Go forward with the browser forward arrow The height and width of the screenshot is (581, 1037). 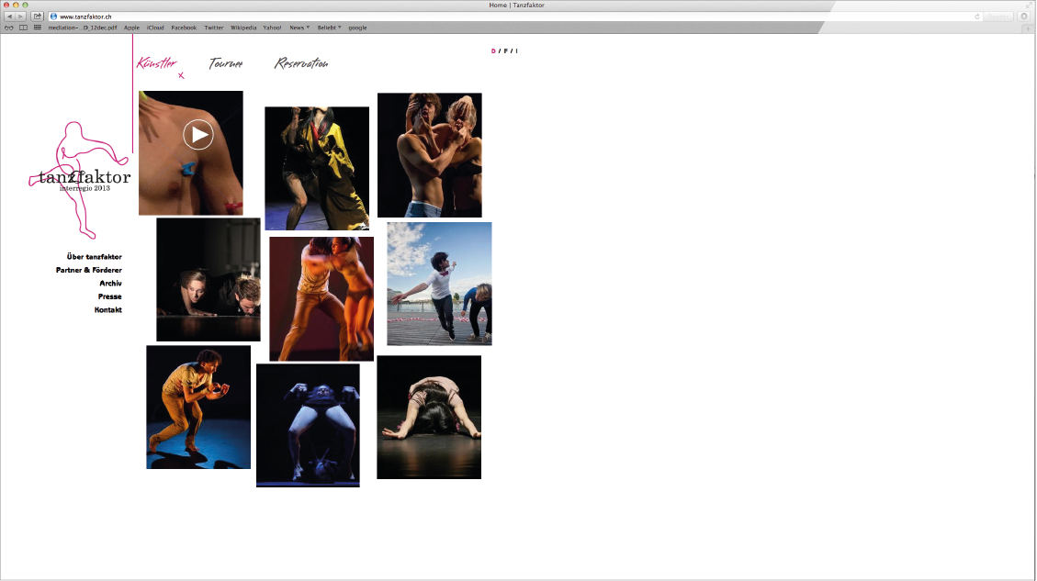tap(20, 17)
